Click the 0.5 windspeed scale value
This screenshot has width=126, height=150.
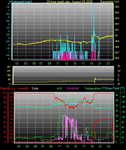pyautogui.click(x=8, y=55)
